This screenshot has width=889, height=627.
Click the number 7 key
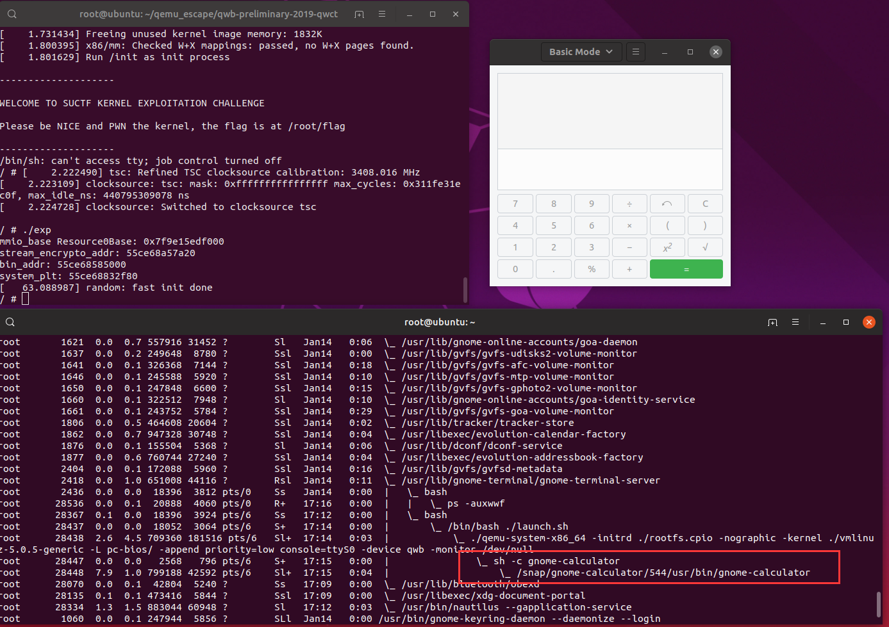[515, 204]
